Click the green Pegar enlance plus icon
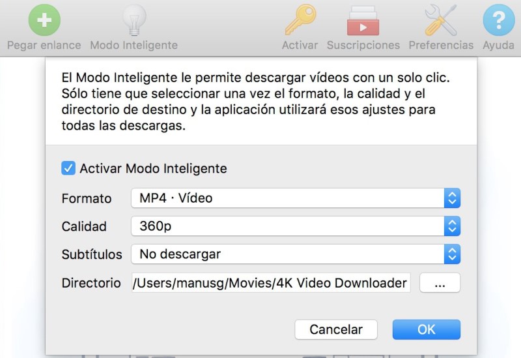Image resolution: width=521 pixels, height=358 pixels. (44, 20)
